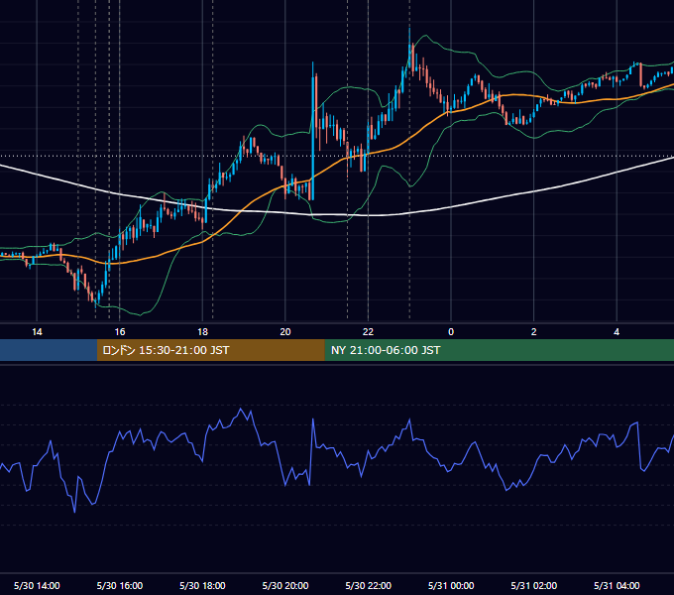
Task: Click the 5/30 16:00 time label
Action: 120,585
